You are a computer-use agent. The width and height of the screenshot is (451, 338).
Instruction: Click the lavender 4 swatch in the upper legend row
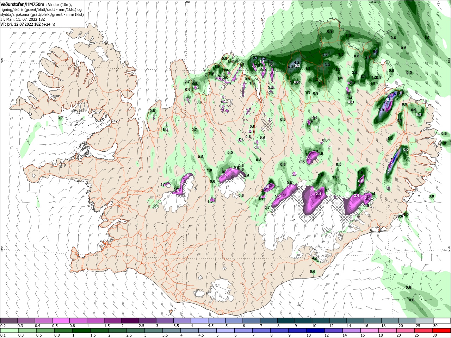click(199, 321)
